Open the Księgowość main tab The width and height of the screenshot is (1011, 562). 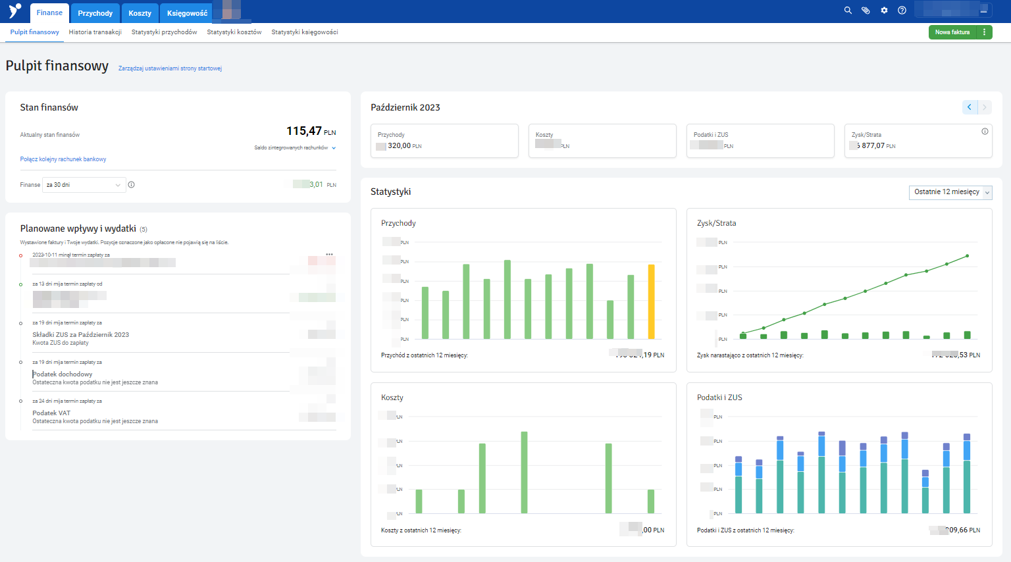187,13
